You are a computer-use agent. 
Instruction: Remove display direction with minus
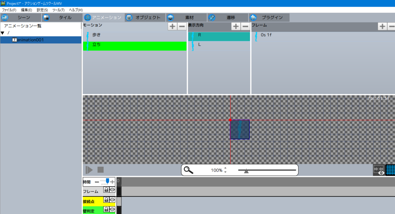pyautogui.click(x=245, y=27)
